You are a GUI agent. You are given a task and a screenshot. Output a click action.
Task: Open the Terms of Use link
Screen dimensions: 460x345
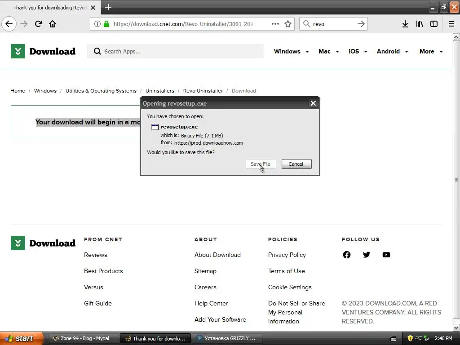pyautogui.click(x=286, y=271)
